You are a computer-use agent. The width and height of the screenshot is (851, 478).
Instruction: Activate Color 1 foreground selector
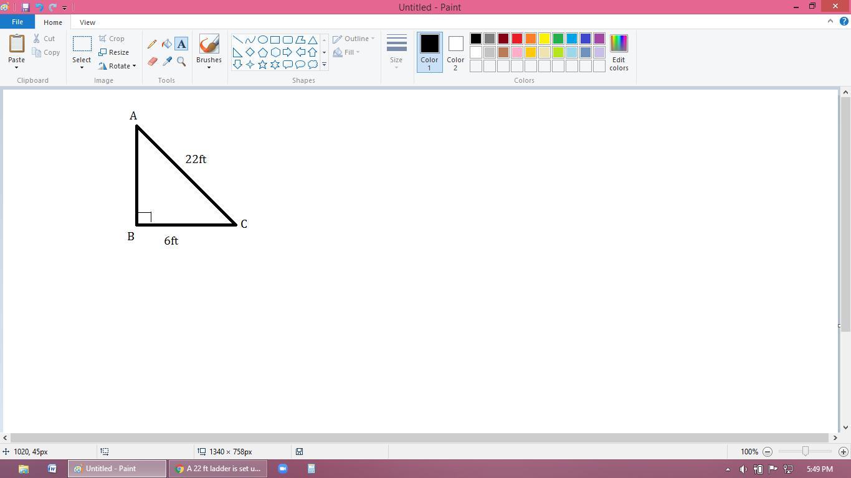pos(429,52)
